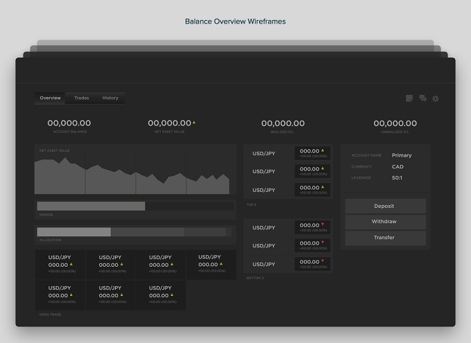Click green up arrow in first Top 3 row
This screenshot has width=471, height=343.
point(323,150)
